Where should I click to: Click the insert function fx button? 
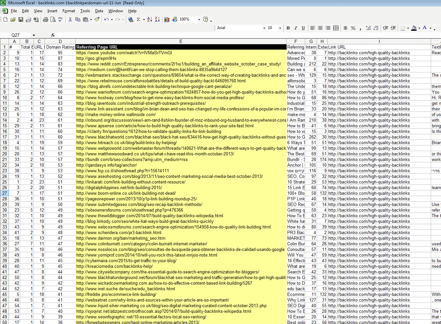tap(53, 35)
